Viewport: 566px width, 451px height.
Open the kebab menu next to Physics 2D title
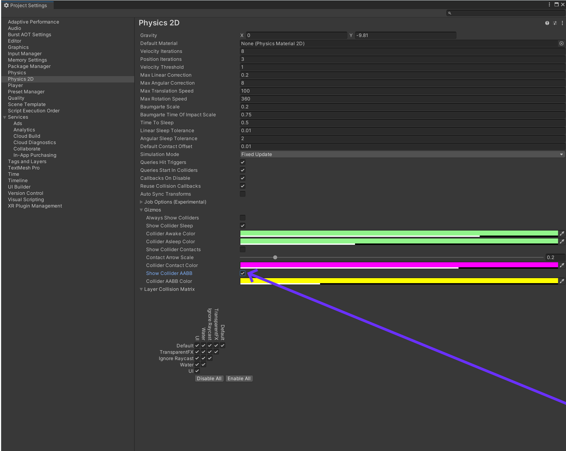562,23
